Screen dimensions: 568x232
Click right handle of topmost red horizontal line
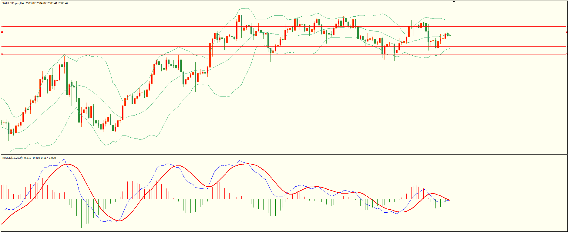pos(566,26)
